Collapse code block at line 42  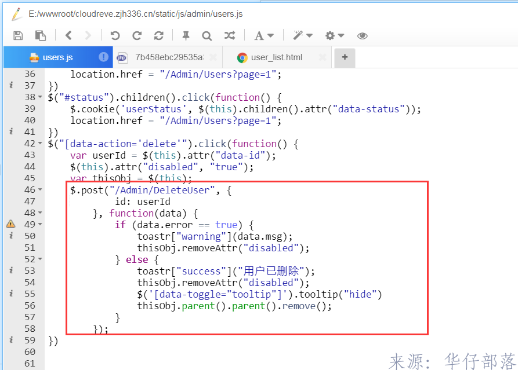tap(40, 144)
